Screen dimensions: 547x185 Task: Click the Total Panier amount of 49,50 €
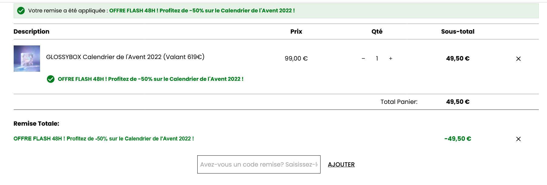[x=457, y=102]
